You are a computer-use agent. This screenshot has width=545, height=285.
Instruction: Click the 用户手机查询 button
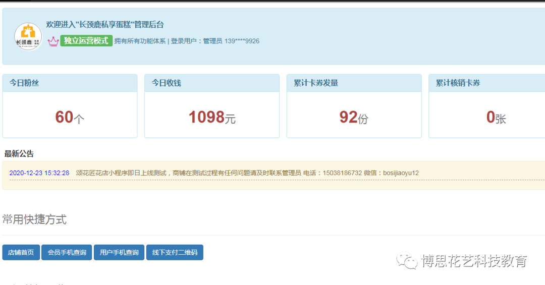(119, 252)
